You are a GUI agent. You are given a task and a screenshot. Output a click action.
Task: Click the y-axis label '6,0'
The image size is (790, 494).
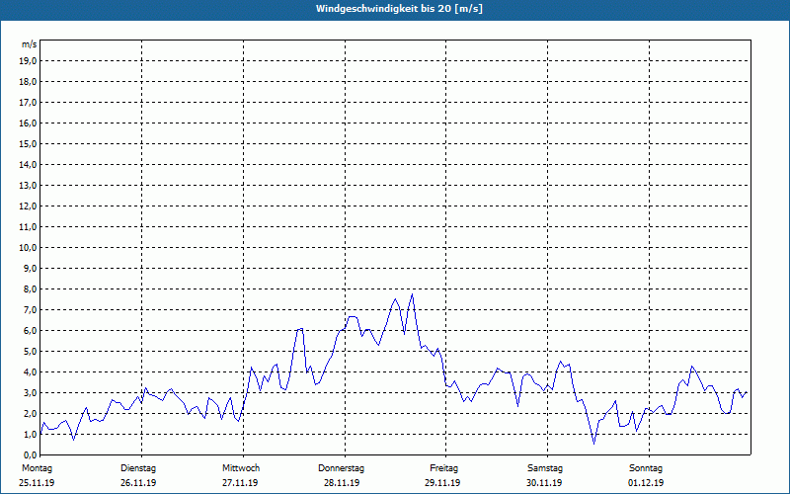(30, 331)
